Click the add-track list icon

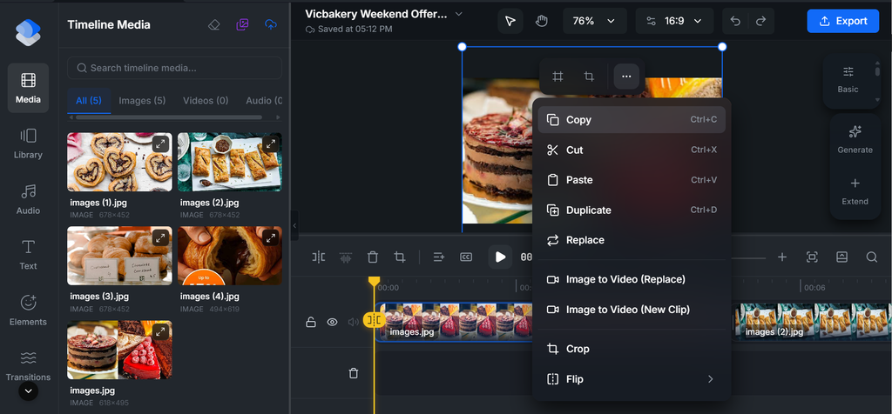439,257
